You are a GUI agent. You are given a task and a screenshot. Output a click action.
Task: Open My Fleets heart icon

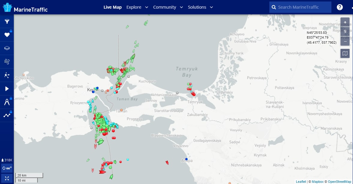click(7, 35)
